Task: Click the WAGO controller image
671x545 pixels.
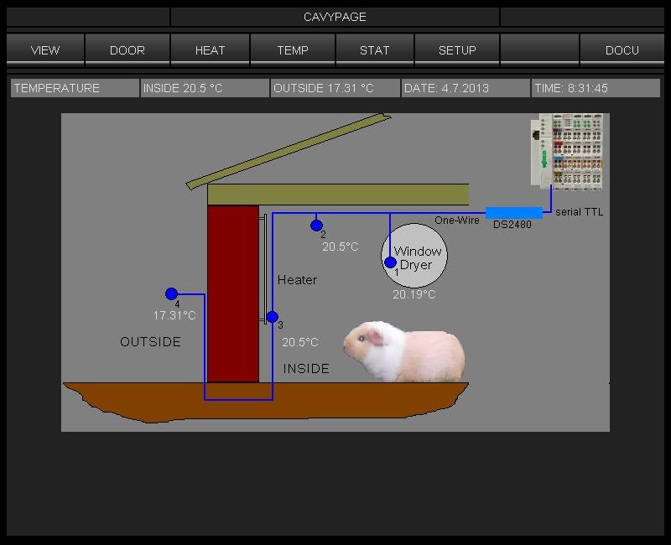Action: pyautogui.click(x=567, y=151)
